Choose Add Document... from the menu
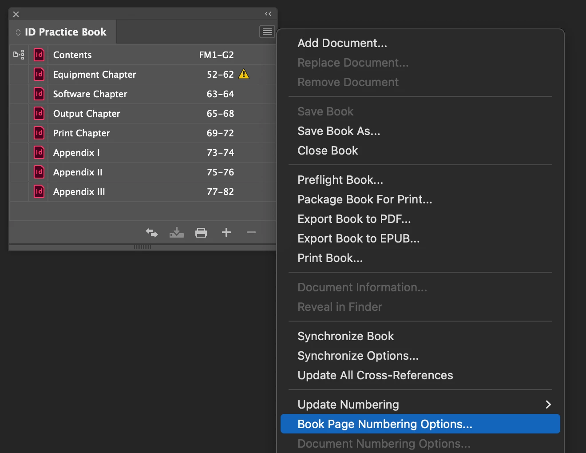586x453 pixels. click(x=420, y=43)
